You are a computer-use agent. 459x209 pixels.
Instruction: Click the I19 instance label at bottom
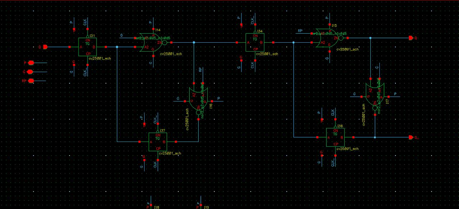point(206,207)
